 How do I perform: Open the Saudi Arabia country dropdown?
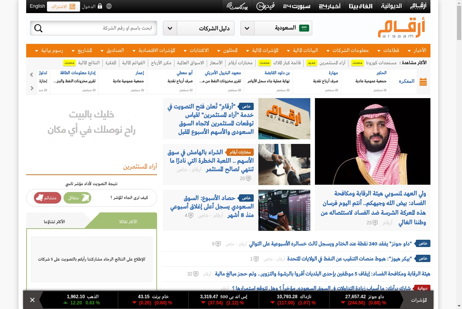pyautogui.click(x=276, y=28)
